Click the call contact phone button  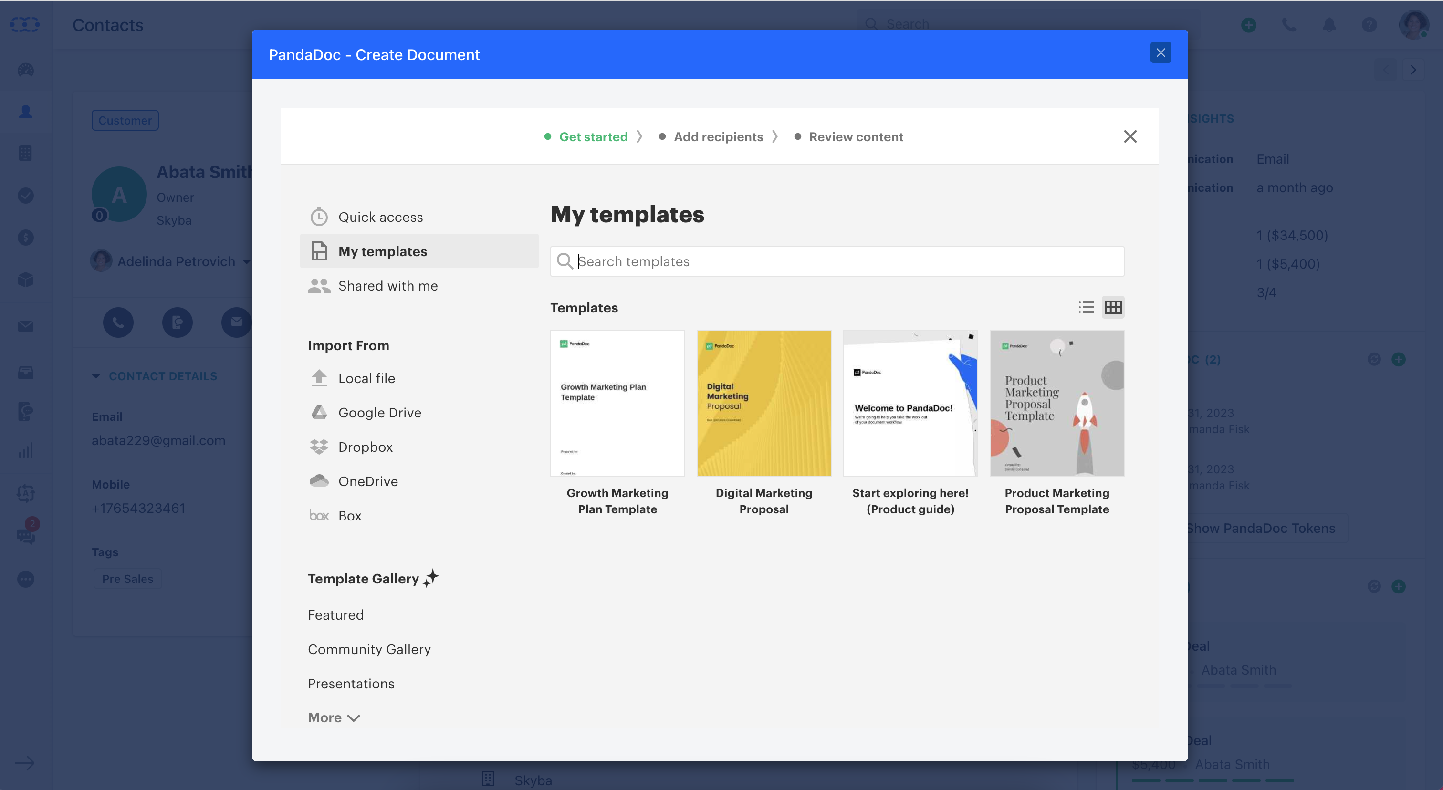point(118,322)
